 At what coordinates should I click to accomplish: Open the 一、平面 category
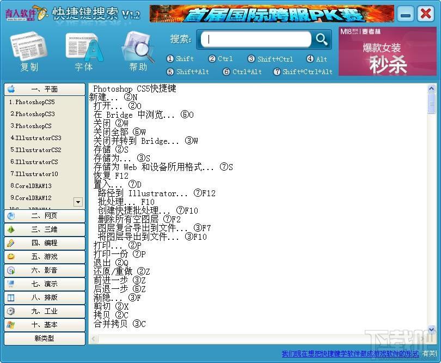coord(45,89)
